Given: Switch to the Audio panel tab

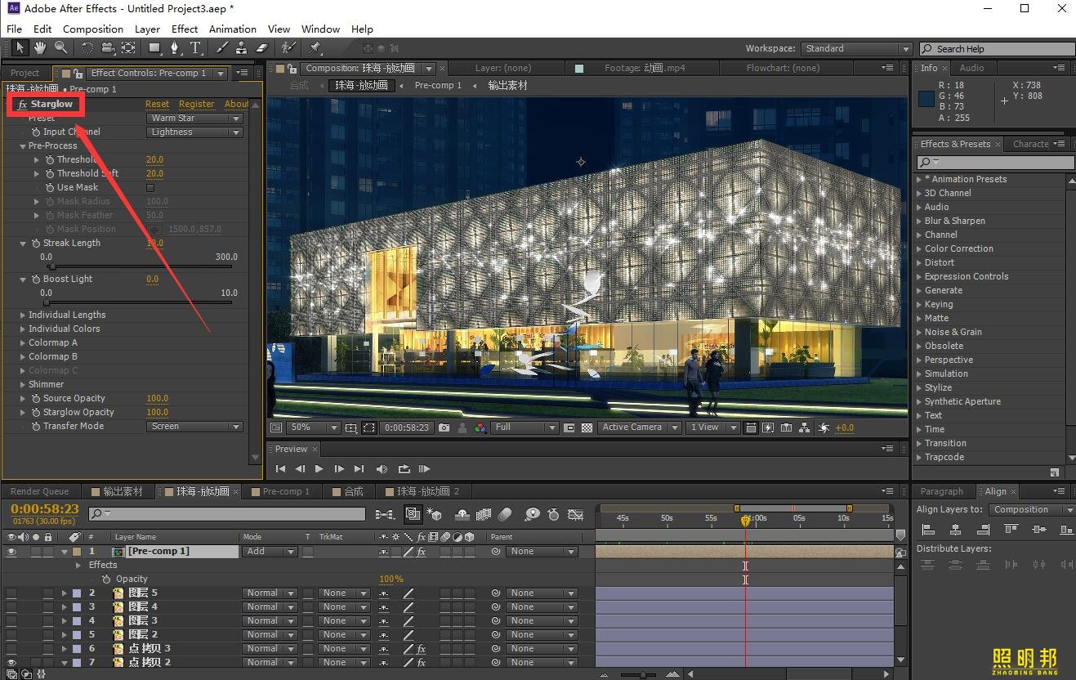Looking at the screenshot, I should [971, 69].
